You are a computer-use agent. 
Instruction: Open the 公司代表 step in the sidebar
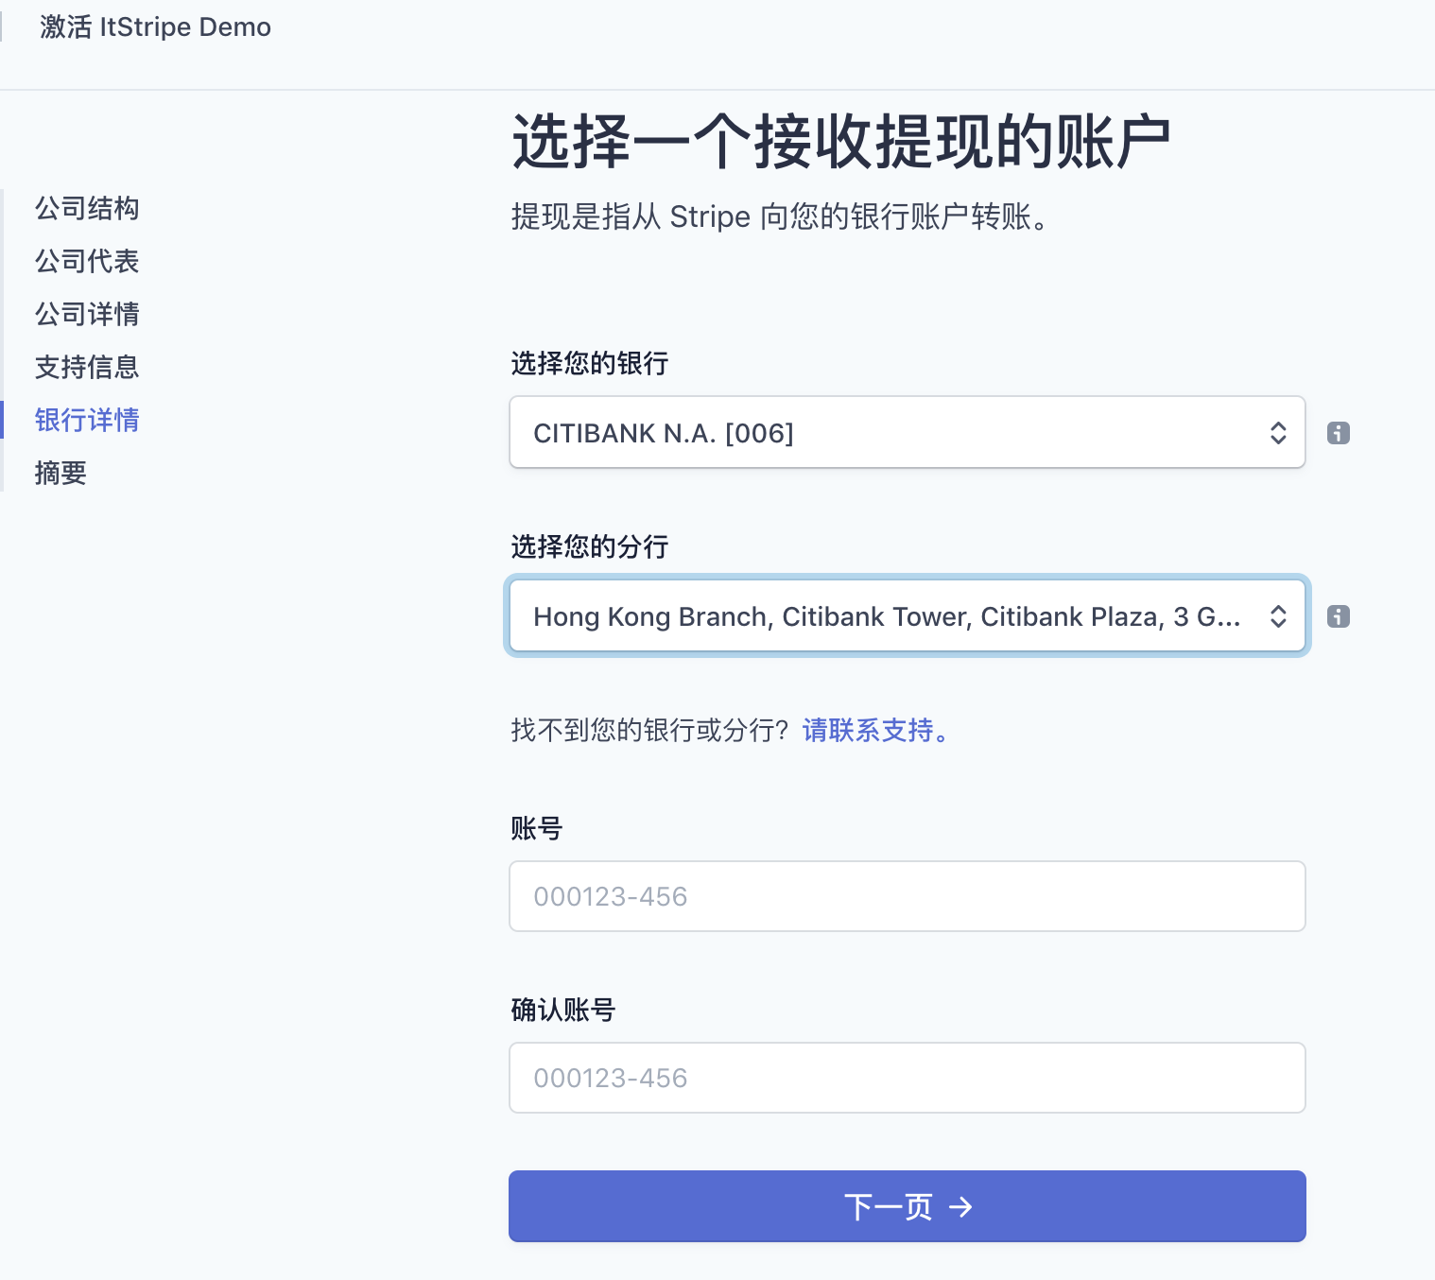click(87, 261)
